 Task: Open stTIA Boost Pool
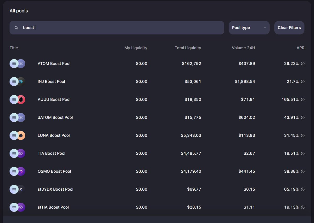[x=53, y=207]
